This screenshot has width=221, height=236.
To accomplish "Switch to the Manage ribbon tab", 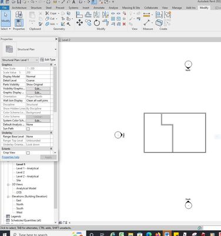I will tap(177, 8).
